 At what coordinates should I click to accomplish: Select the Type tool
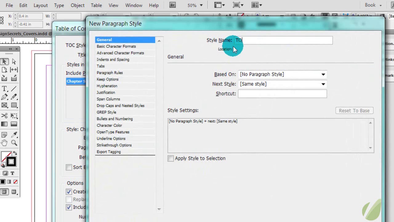[4, 89]
